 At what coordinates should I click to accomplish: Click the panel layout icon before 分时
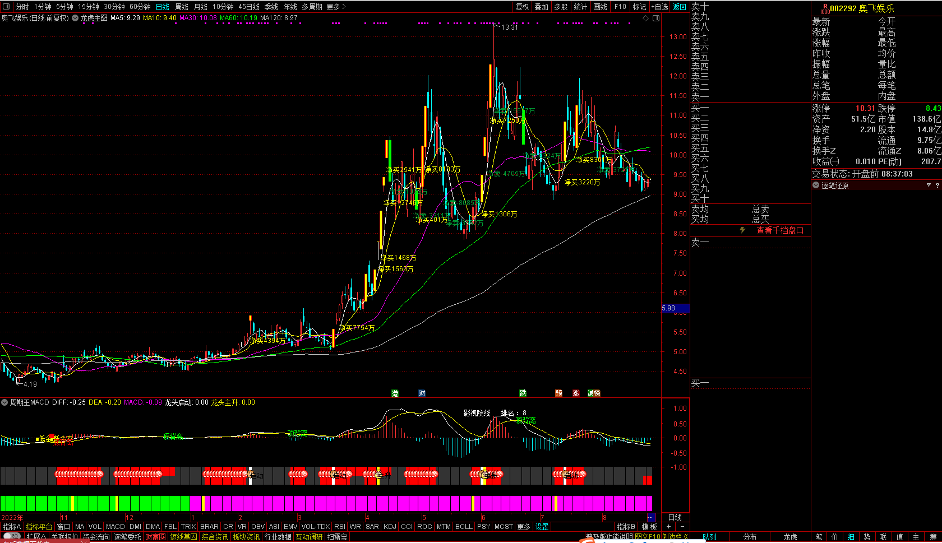coord(6,7)
